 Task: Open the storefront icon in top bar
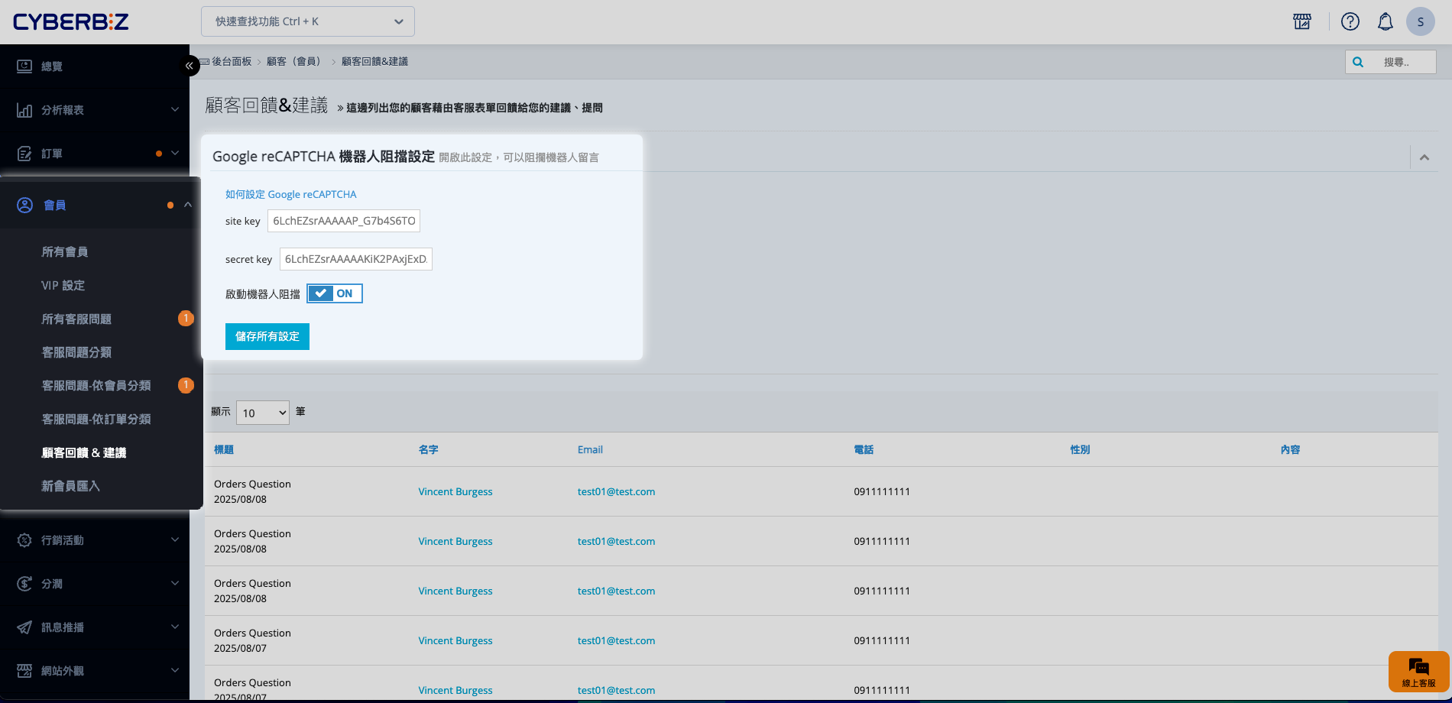click(1301, 21)
